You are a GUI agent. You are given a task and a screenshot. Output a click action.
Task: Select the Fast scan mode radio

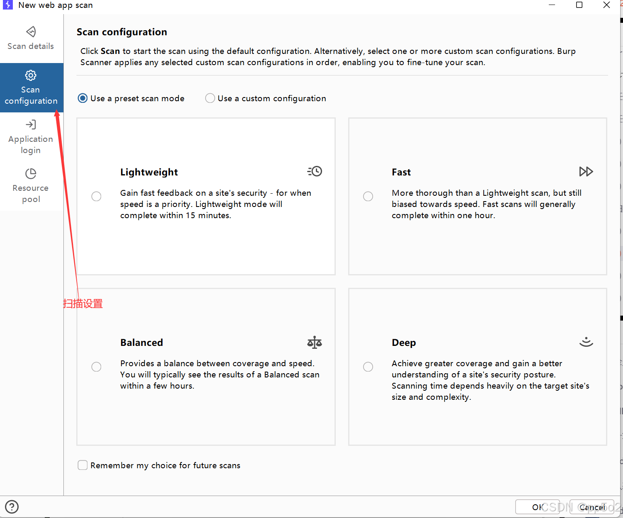pos(368,196)
